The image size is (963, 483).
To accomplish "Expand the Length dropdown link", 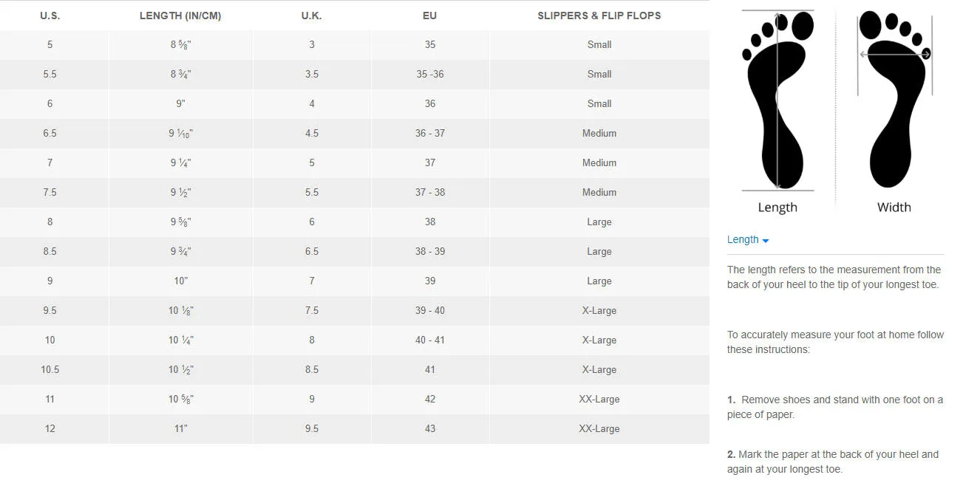I will 743,239.
